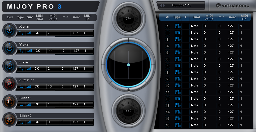Click the Z rotation curve ramp icon
The width and height of the screenshot is (256, 132).
click(x=29, y=86)
